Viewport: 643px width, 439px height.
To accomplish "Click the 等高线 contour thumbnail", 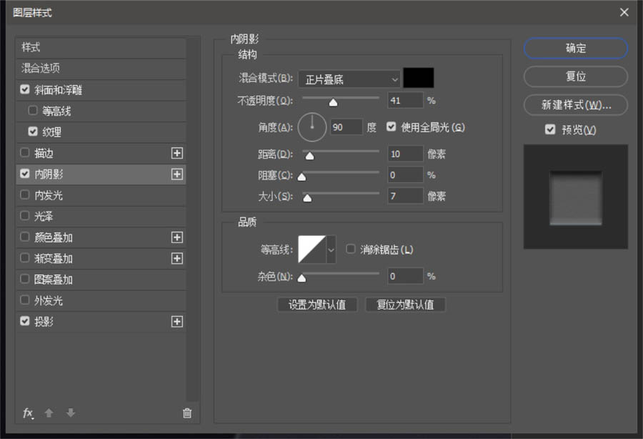I will 312,250.
